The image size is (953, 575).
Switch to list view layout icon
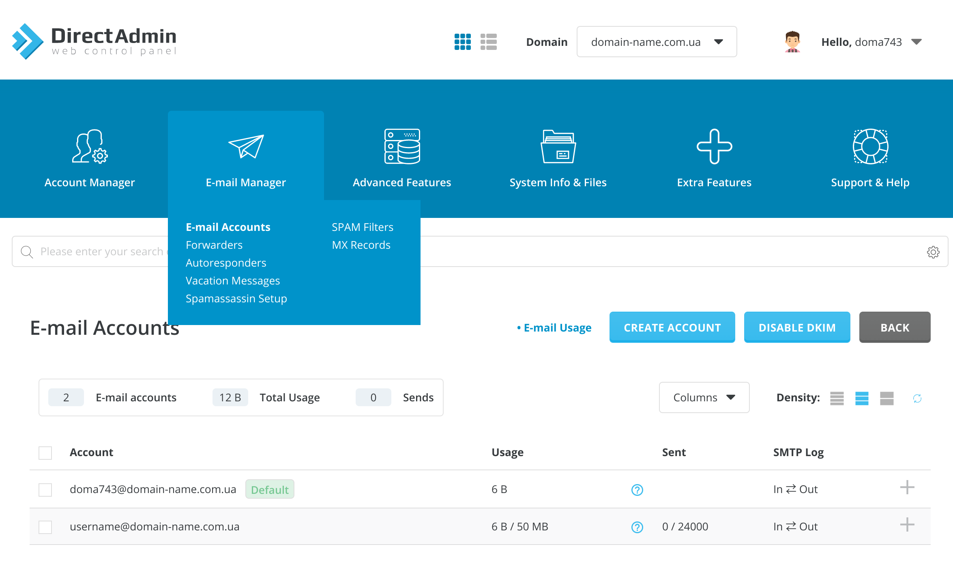pos(488,42)
